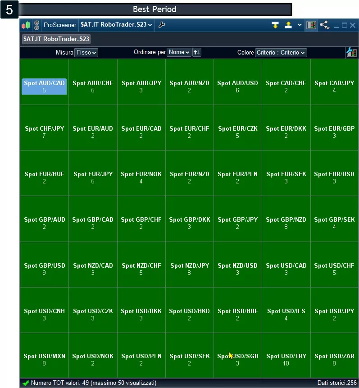The image size is (359, 388).
Task: Click the Spot USD/TRY cell
Action: (286, 356)
